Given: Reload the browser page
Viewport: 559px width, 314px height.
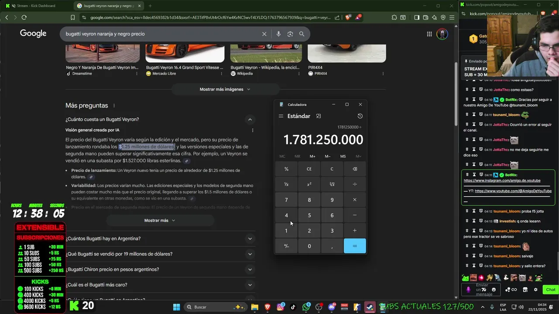Looking at the screenshot, I should 24,17.
